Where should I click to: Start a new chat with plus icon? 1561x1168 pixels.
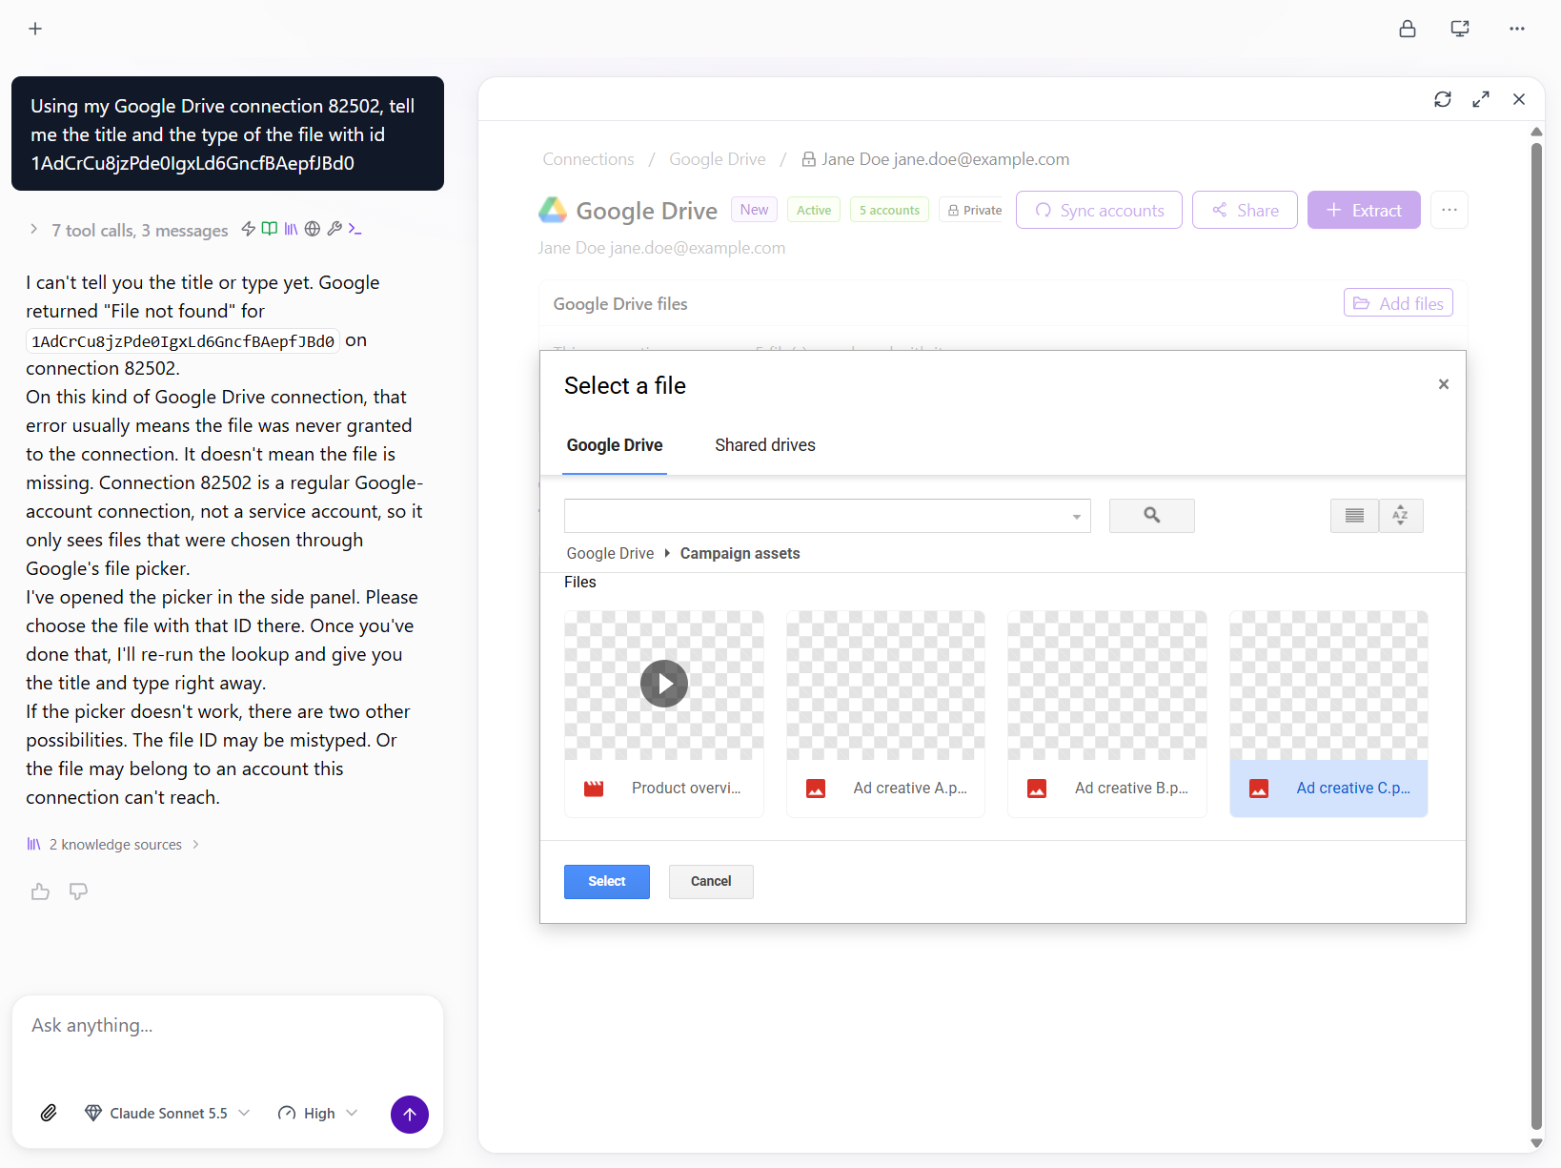coord(35,29)
